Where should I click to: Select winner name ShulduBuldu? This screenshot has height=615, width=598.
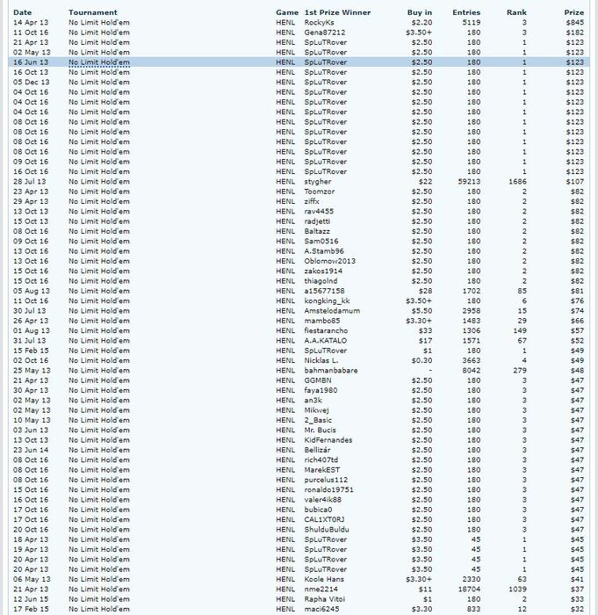(x=327, y=530)
